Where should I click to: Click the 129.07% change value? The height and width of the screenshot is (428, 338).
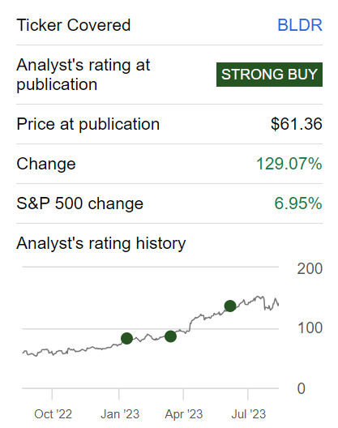tap(289, 164)
